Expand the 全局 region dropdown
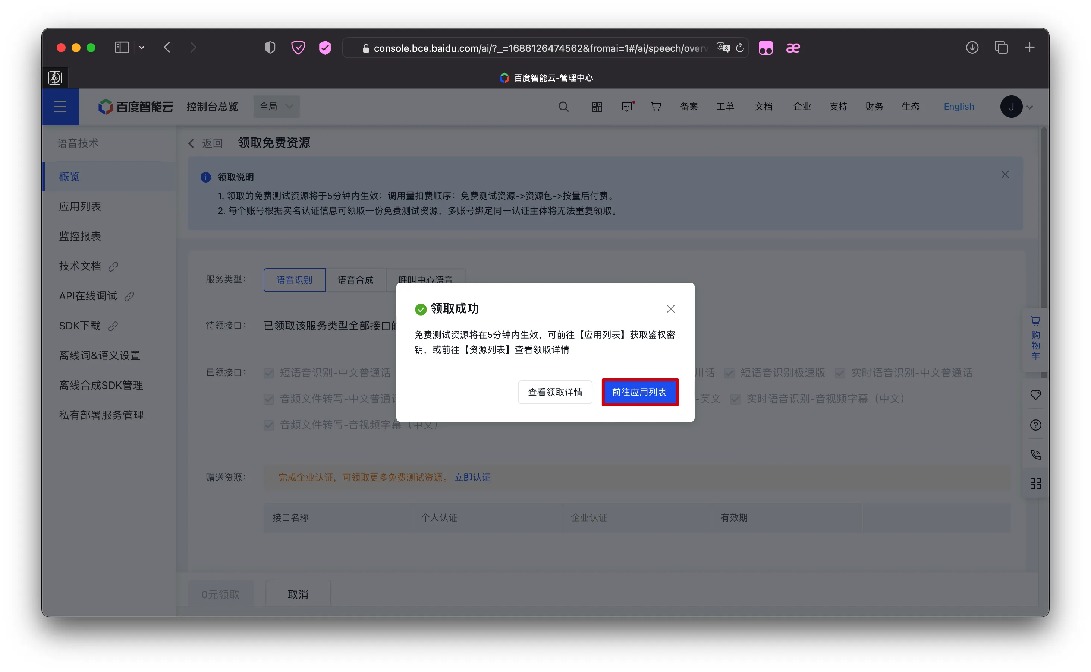 (276, 107)
